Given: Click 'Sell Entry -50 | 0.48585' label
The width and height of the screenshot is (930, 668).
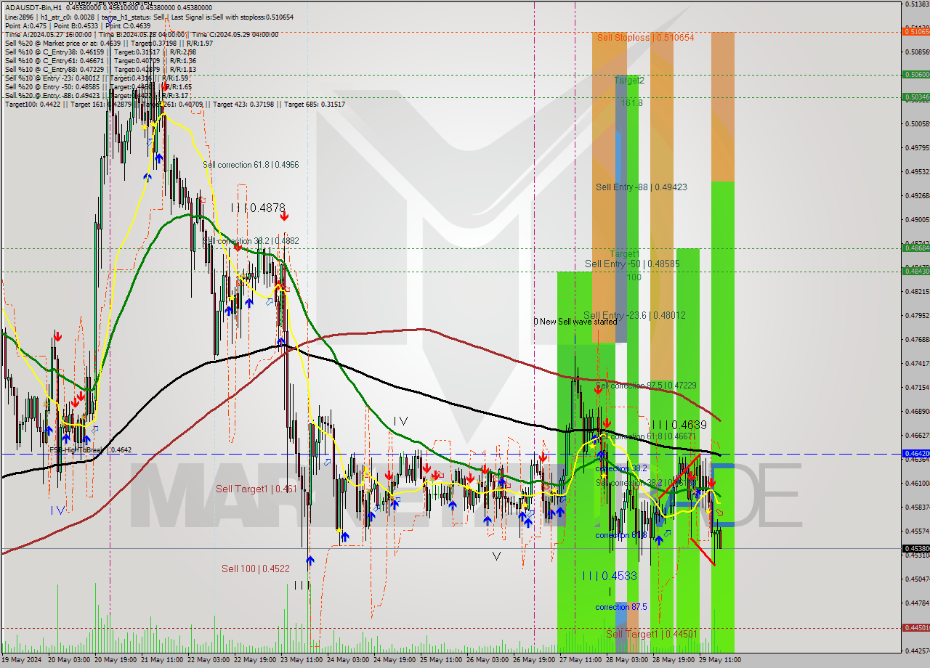Looking at the screenshot, I should pyautogui.click(x=632, y=264).
